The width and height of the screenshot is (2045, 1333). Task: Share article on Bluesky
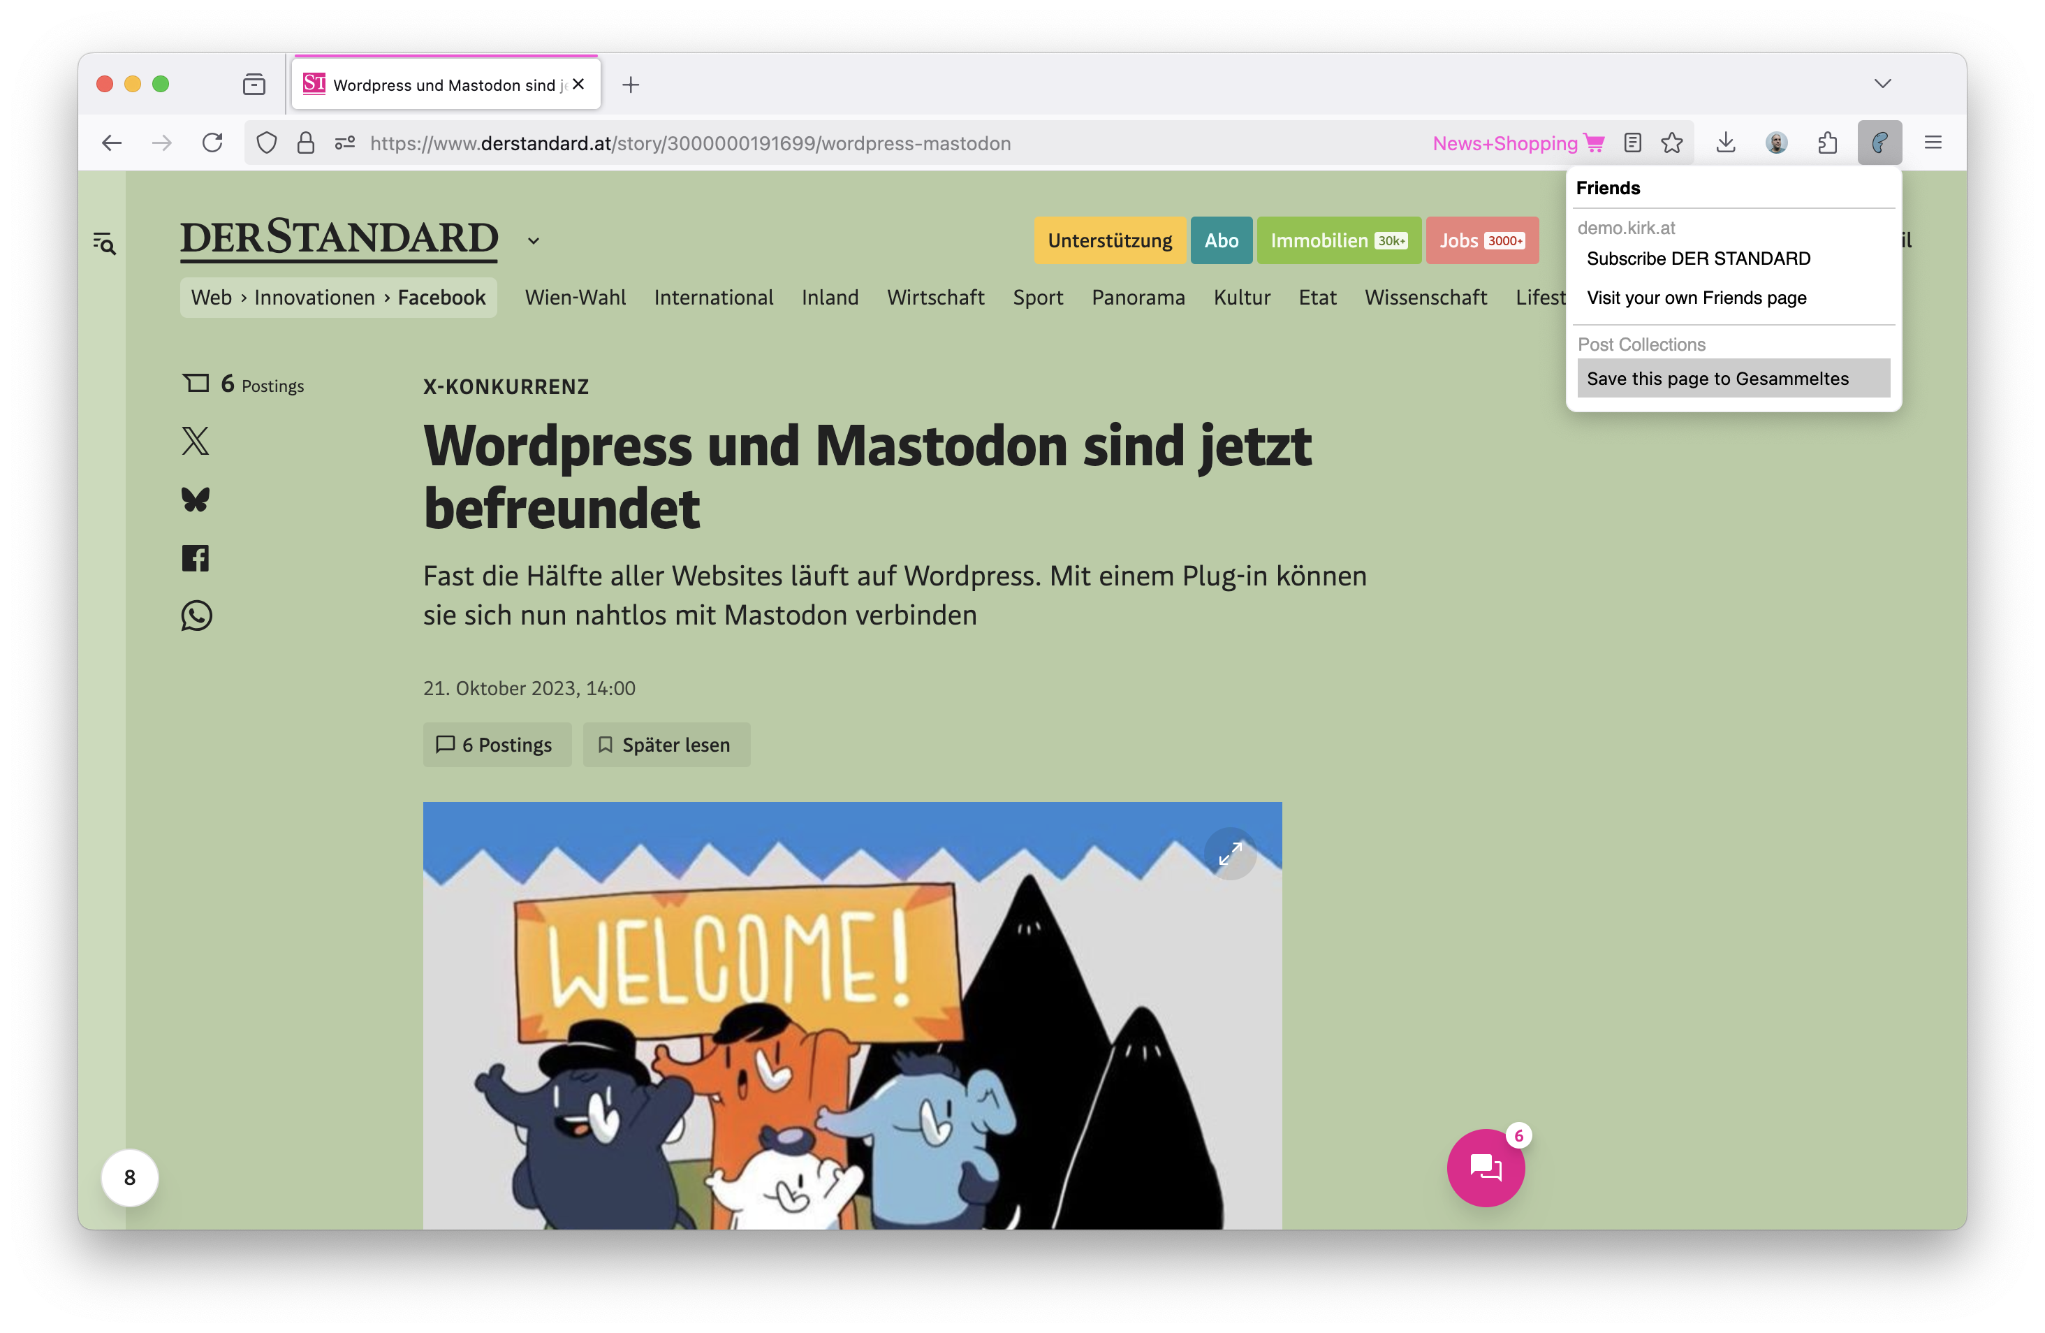(196, 500)
